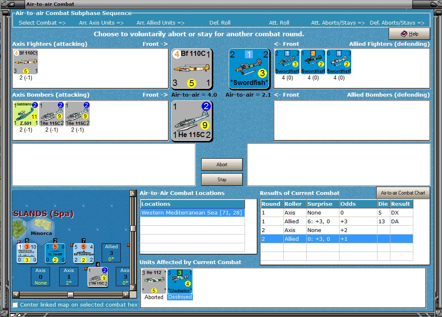
Task: Click the Abort button
Action: pyautogui.click(x=222, y=164)
